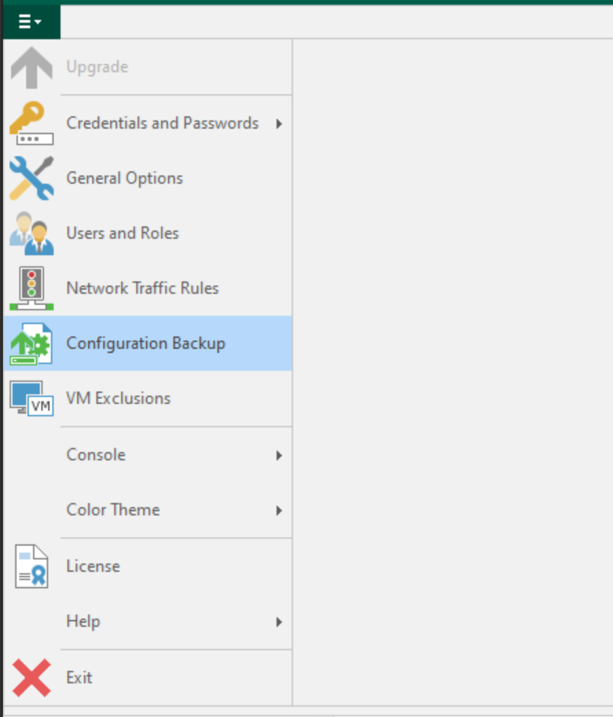
Task: Click the green arrow Configuration Backup icon
Action: (x=32, y=343)
